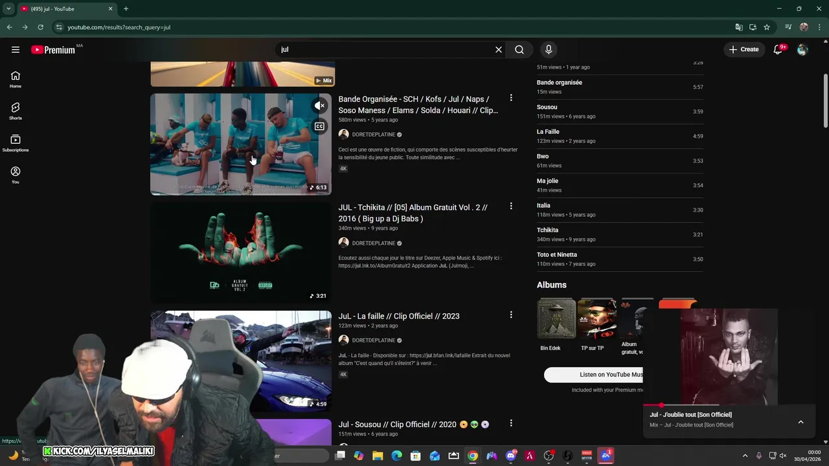Open Microsoft Edge from taskbar
Screen dimensions: 829x466
coord(397,456)
